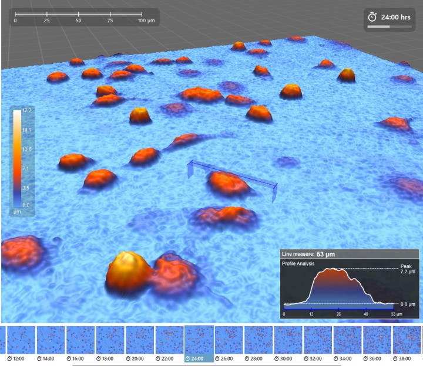Viewport: 423px width, 366px height.
Task: Select the 14:00 timeline frame
Action: (x=51, y=340)
